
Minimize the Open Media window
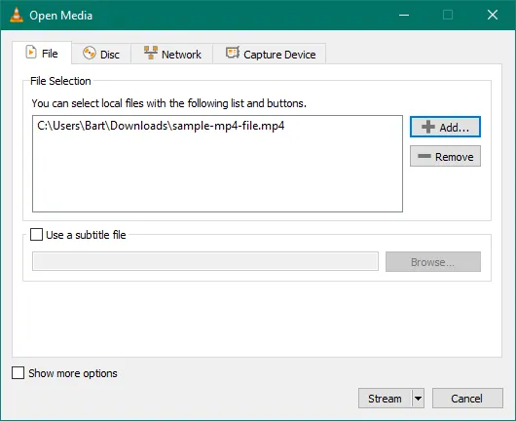[404, 15]
